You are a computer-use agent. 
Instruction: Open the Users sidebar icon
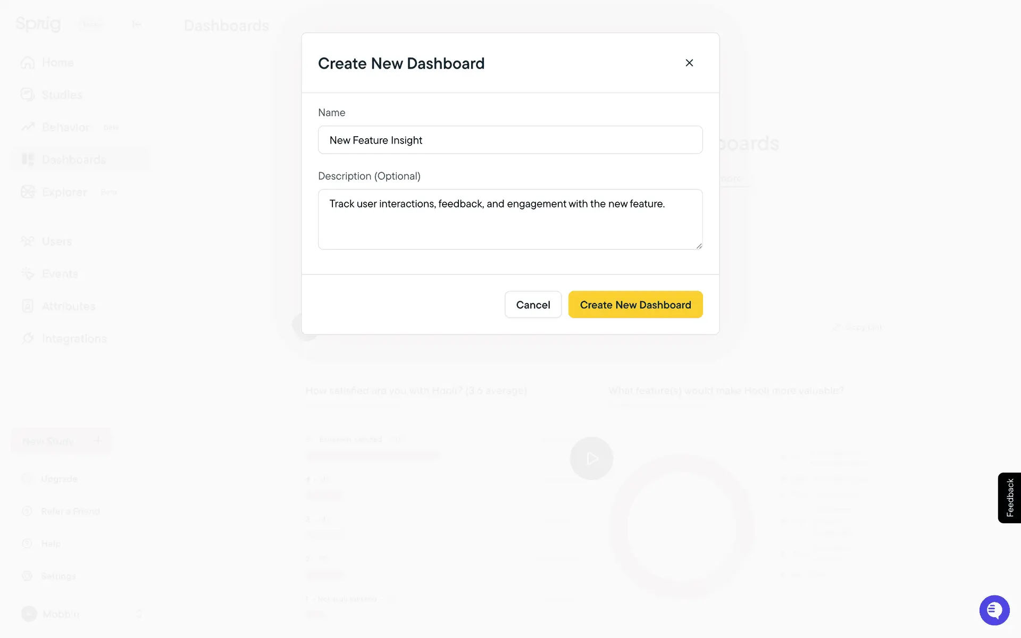click(x=28, y=241)
